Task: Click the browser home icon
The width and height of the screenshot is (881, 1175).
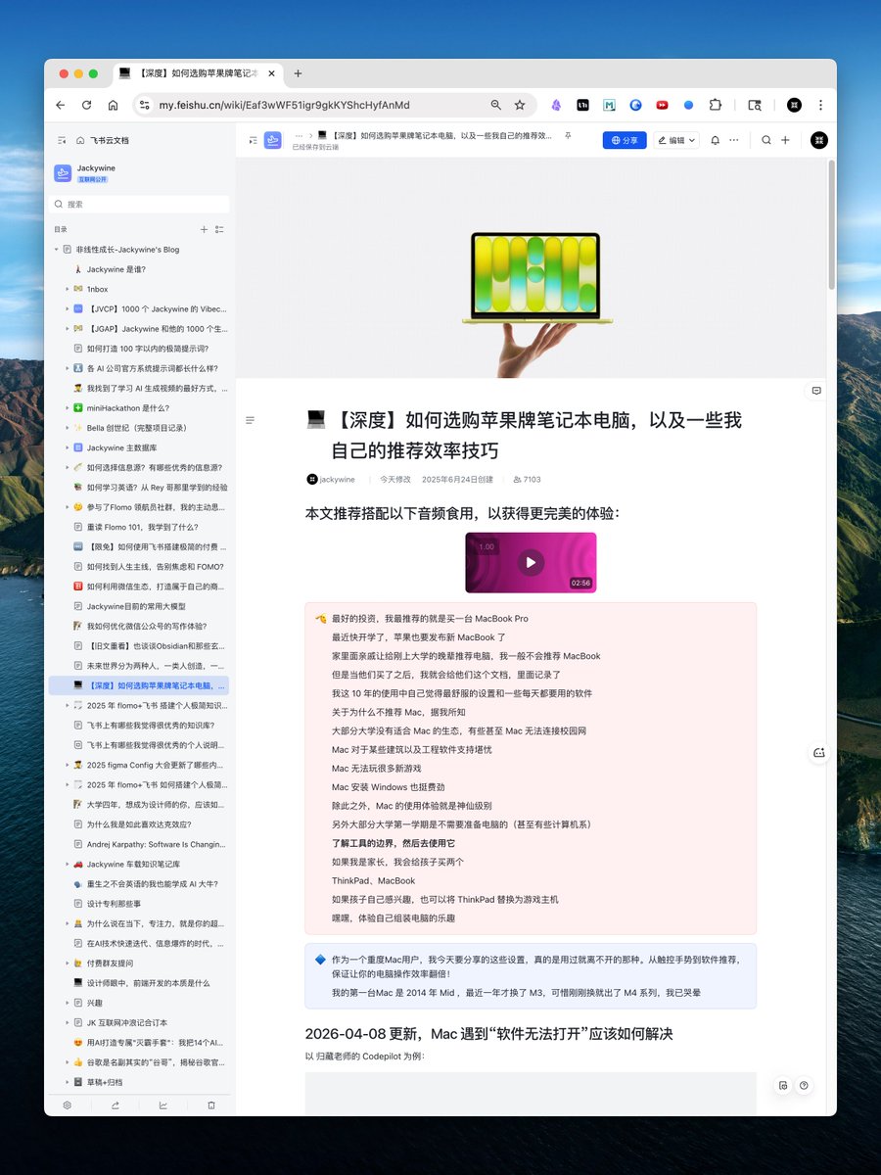Action: 113,105
